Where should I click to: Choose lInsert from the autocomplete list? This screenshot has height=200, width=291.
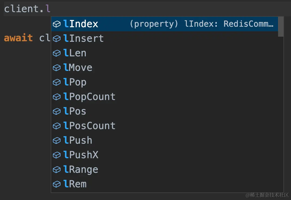[165, 39]
